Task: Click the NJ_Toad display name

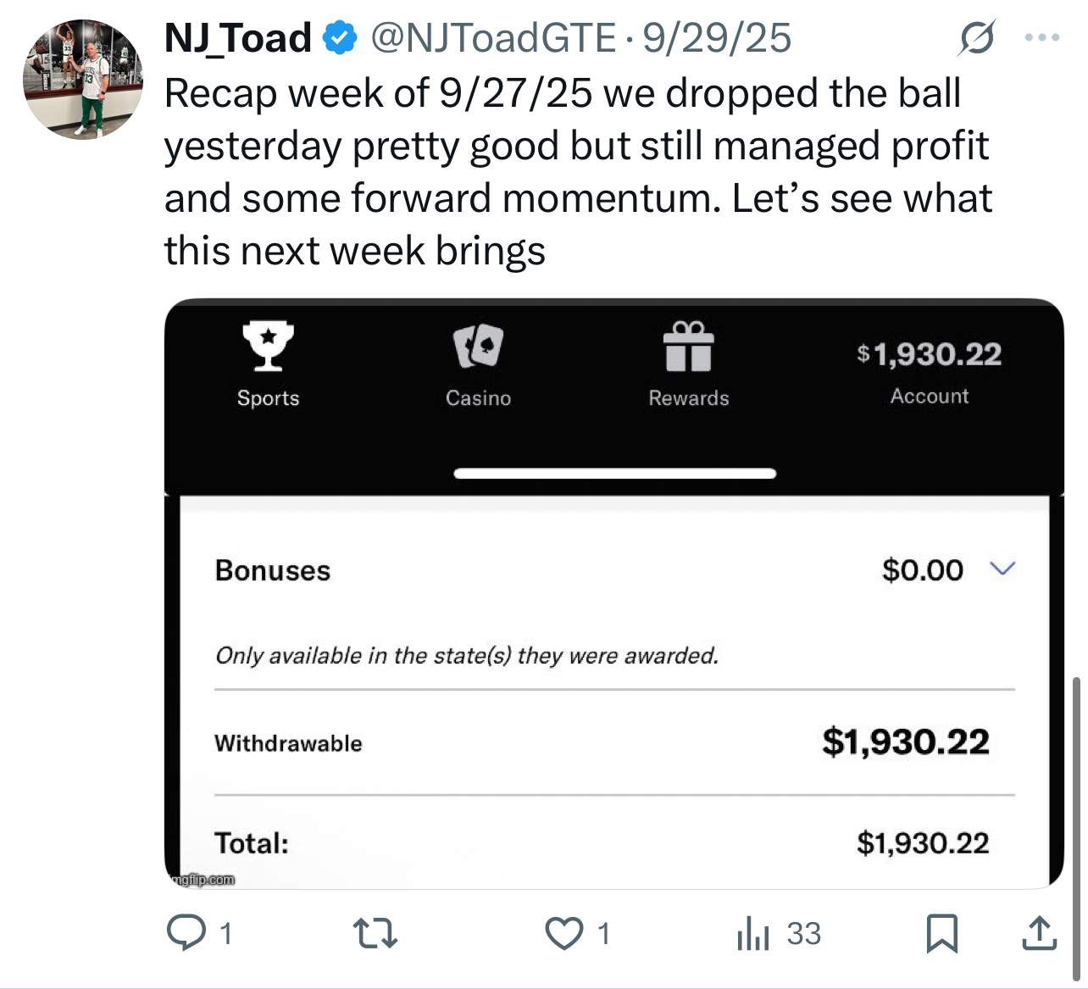Action: 238,38
